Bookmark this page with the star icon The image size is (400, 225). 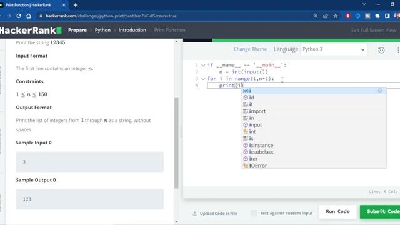point(336,16)
